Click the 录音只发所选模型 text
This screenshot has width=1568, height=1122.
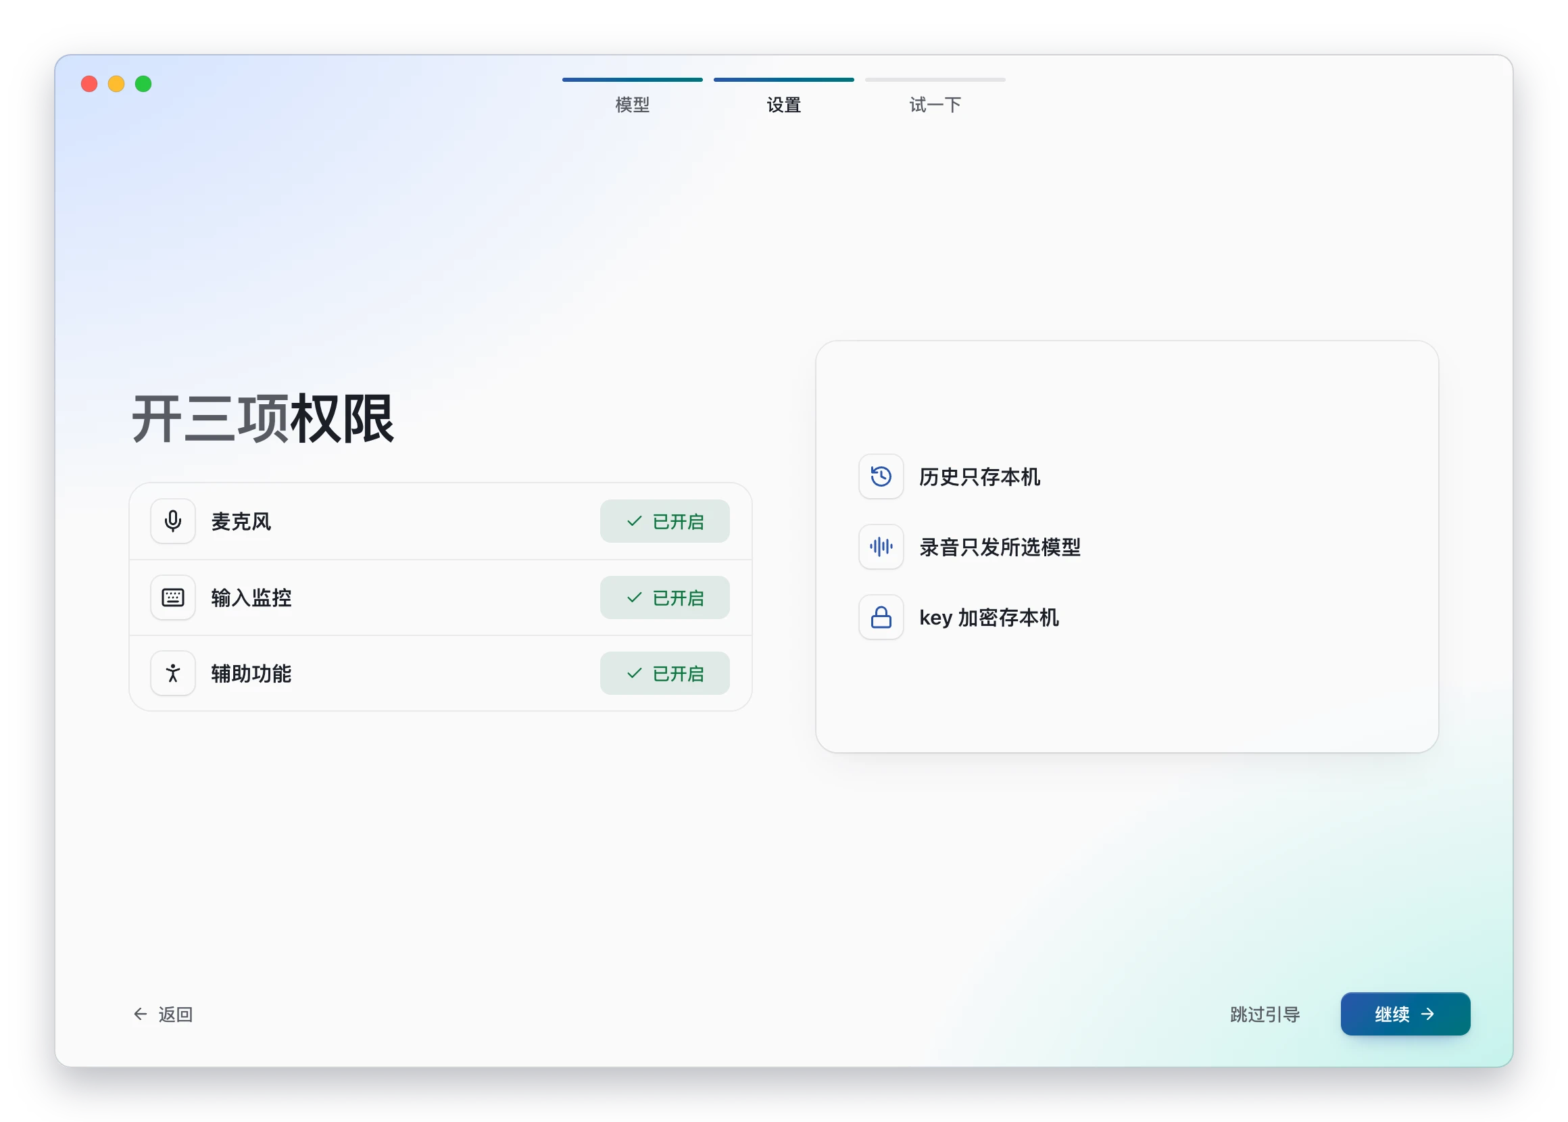click(x=1000, y=547)
